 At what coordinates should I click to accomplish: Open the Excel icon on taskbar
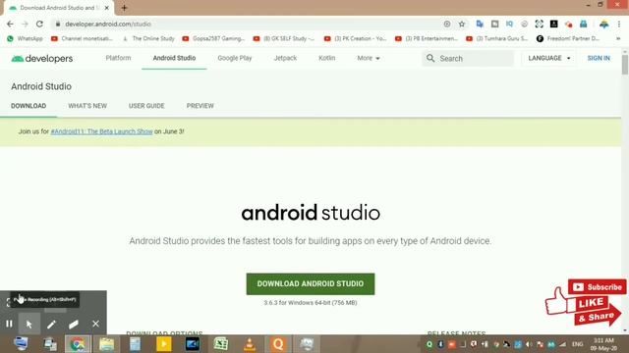[x=221, y=344]
